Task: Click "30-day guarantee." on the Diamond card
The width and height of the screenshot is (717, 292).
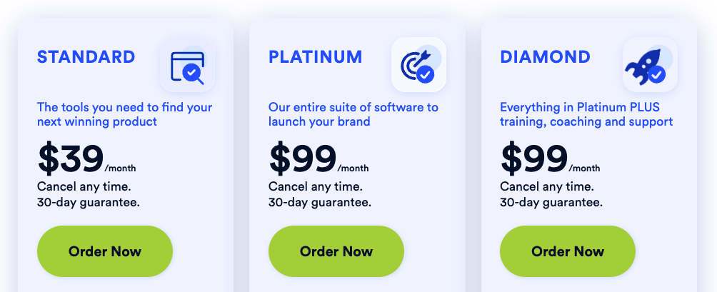Action: [551, 202]
